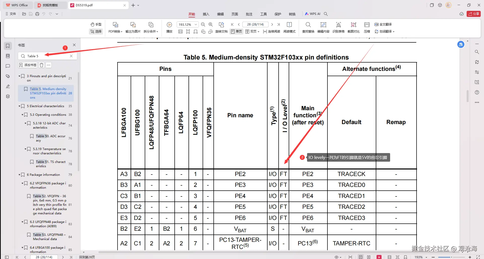Open the 截图对比 screenshot compare tool
The width and height of the screenshot is (484, 259).
tap(354, 27)
